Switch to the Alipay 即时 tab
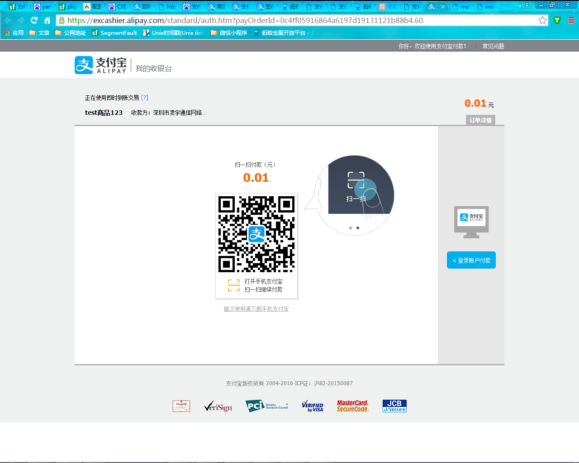This screenshot has width=579, height=463. coord(141,7)
